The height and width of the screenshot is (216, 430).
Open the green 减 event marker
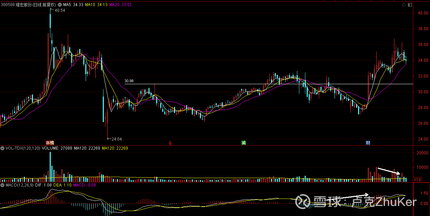coord(244,143)
